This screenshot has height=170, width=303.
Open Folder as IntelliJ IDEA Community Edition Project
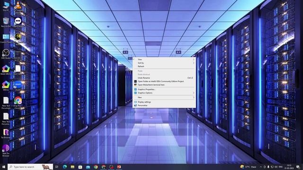point(164,81)
